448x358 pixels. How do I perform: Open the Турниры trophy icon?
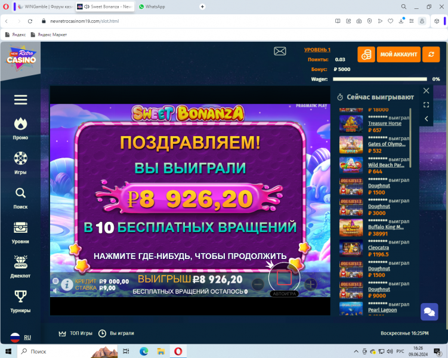click(x=20, y=296)
